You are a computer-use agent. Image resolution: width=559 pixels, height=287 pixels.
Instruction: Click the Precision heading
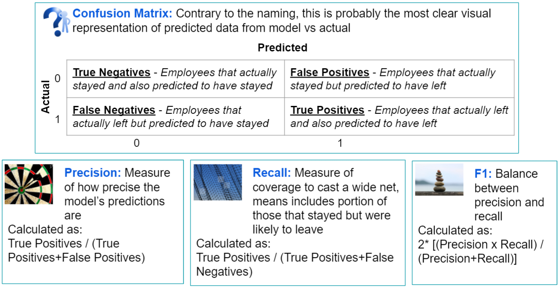tap(92, 173)
